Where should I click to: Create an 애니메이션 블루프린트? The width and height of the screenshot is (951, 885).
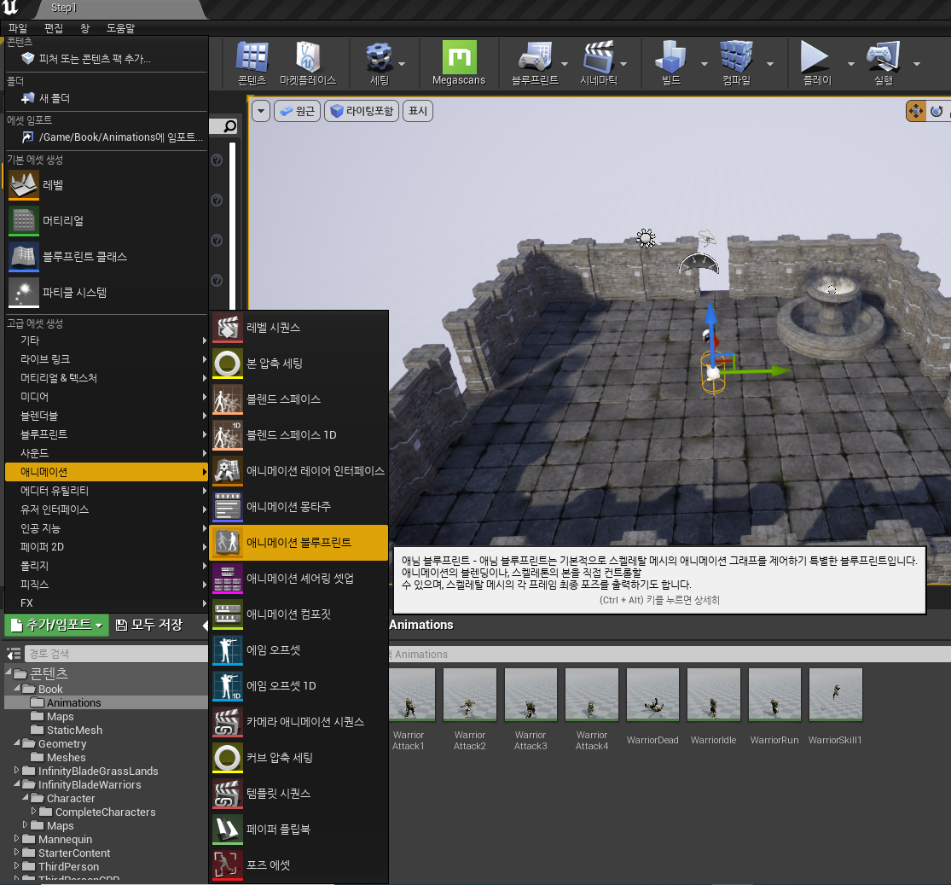tap(299, 543)
